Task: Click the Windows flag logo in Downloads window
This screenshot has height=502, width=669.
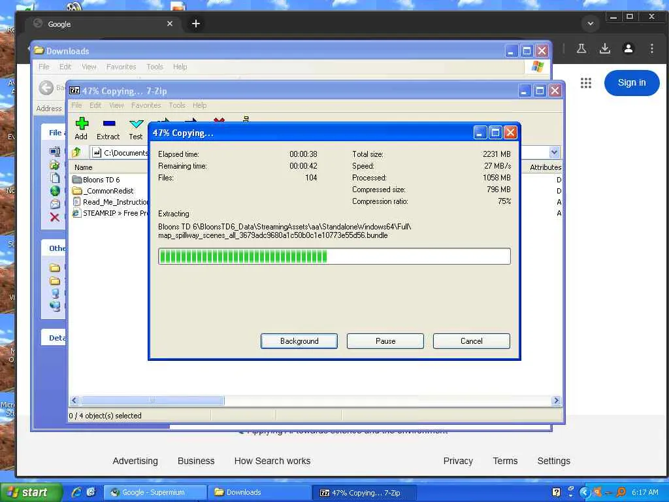Action: point(537,67)
